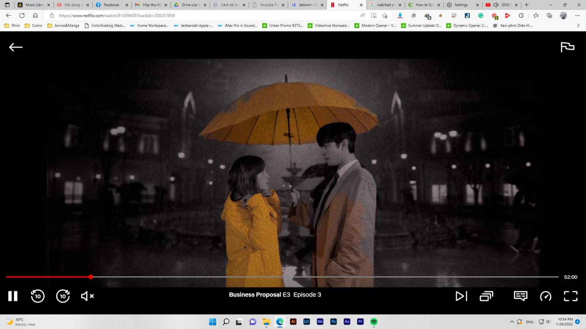Switch to the Hộp thư đến Gmail tab
The image size is (586, 329).
151,5
